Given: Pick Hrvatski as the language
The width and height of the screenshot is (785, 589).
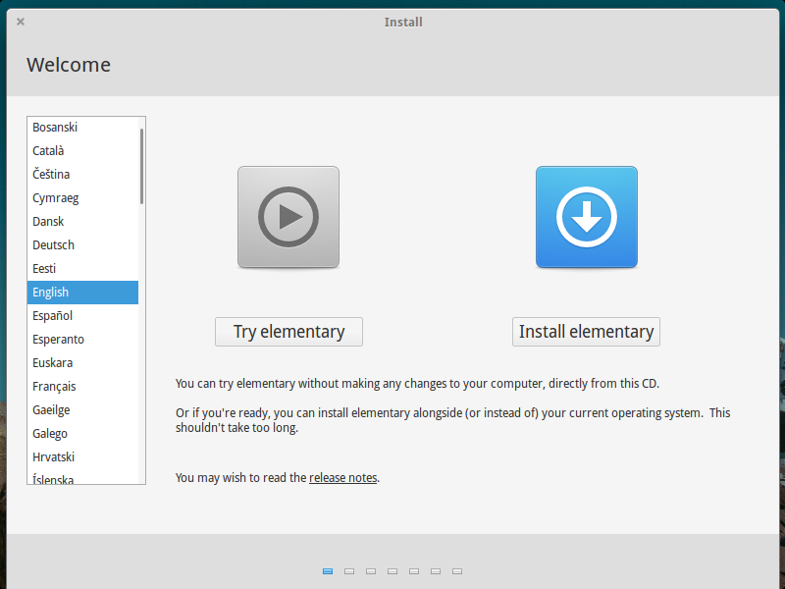Looking at the screenshot, I should (82, 456).
